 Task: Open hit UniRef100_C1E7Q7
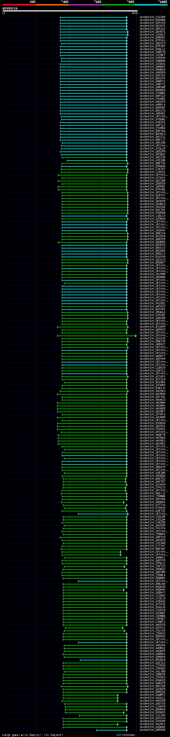(152, 169)
